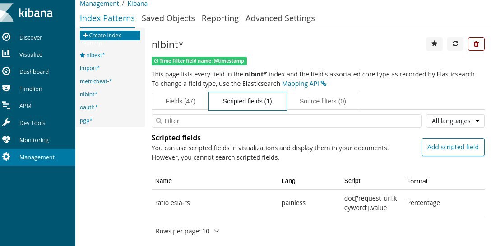Click the Format column header
This screenshot has width=491, height=246.
pyautogui.click(x=417, y=181)
